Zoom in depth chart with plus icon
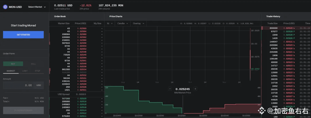Image resolution: width=311 pixels, height=118 pixels. point(195,89)
